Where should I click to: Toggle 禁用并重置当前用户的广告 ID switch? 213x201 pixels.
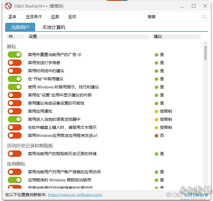coord(15,55)
